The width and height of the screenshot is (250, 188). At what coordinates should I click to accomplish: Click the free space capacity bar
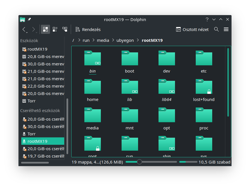(x=188, y=162)
